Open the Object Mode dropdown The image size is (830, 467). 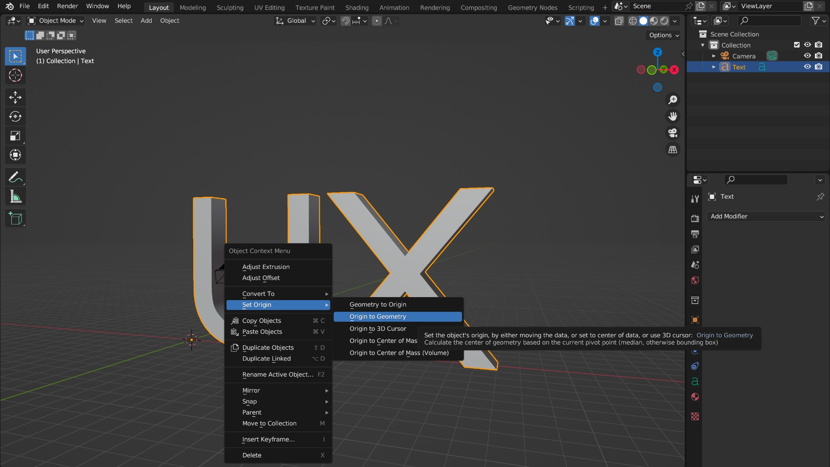pos(55,21)
